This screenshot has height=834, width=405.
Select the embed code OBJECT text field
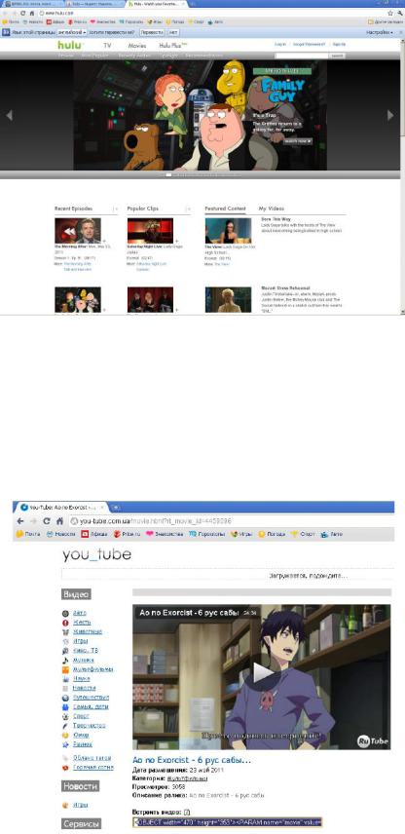click(227, 822)
